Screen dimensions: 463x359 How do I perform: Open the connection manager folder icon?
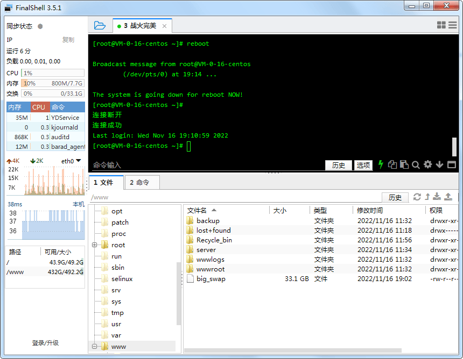[x=100, y=25]
